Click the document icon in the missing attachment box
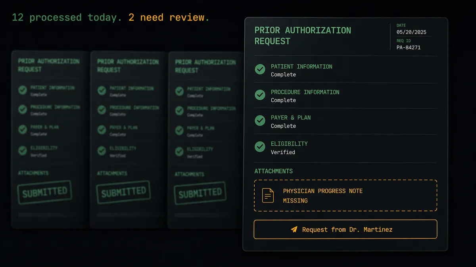The height and width of the screenshot is (267, 476). tap(268, 195)
